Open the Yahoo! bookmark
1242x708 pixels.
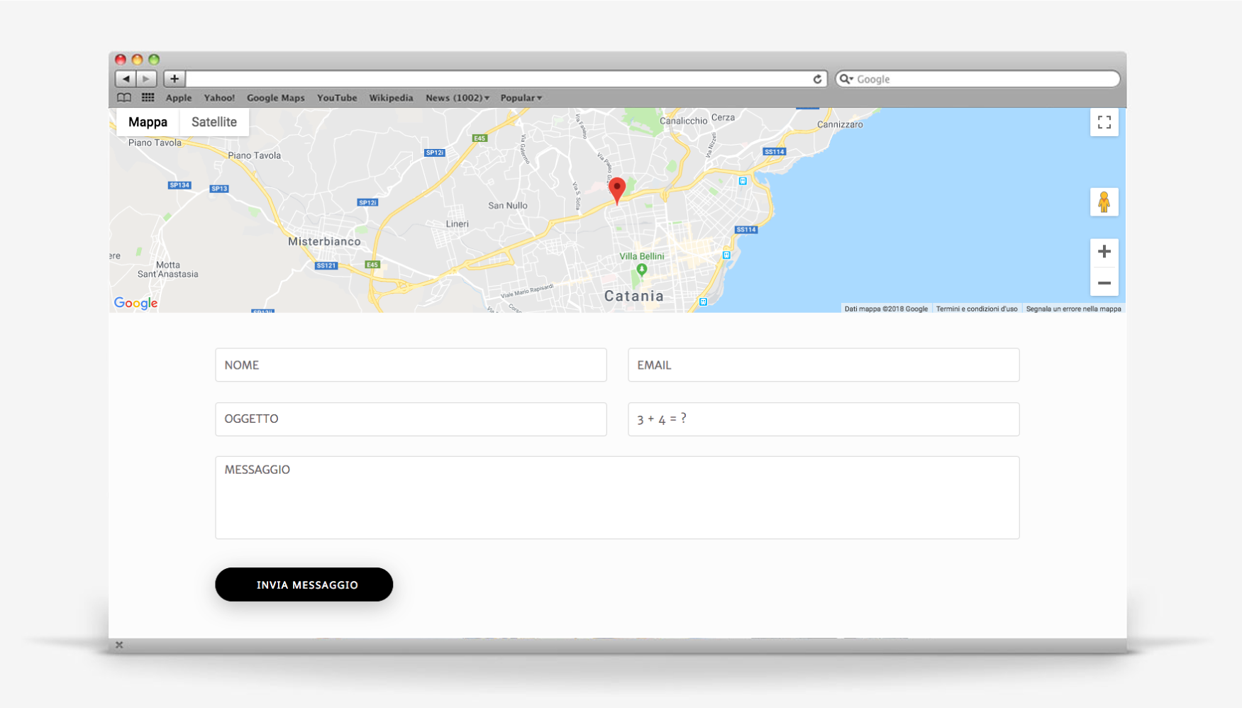point(219,98)
